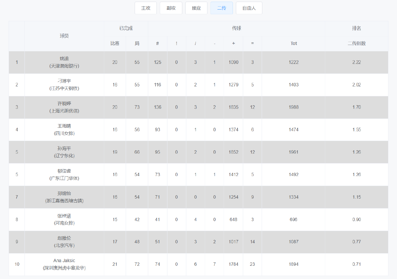Viewport: 397px width, 279px height.
Task: Switch to the 主攻 position tab
Action: coord(146,8)
